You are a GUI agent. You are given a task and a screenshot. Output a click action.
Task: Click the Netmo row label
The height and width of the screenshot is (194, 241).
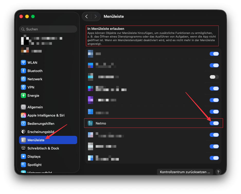[x=101, y=123]
